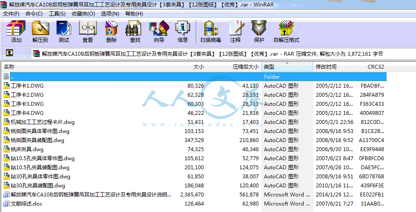Click modified date 2005/2/3 22:56
416x212 pixels.
(x=334, y=122)
